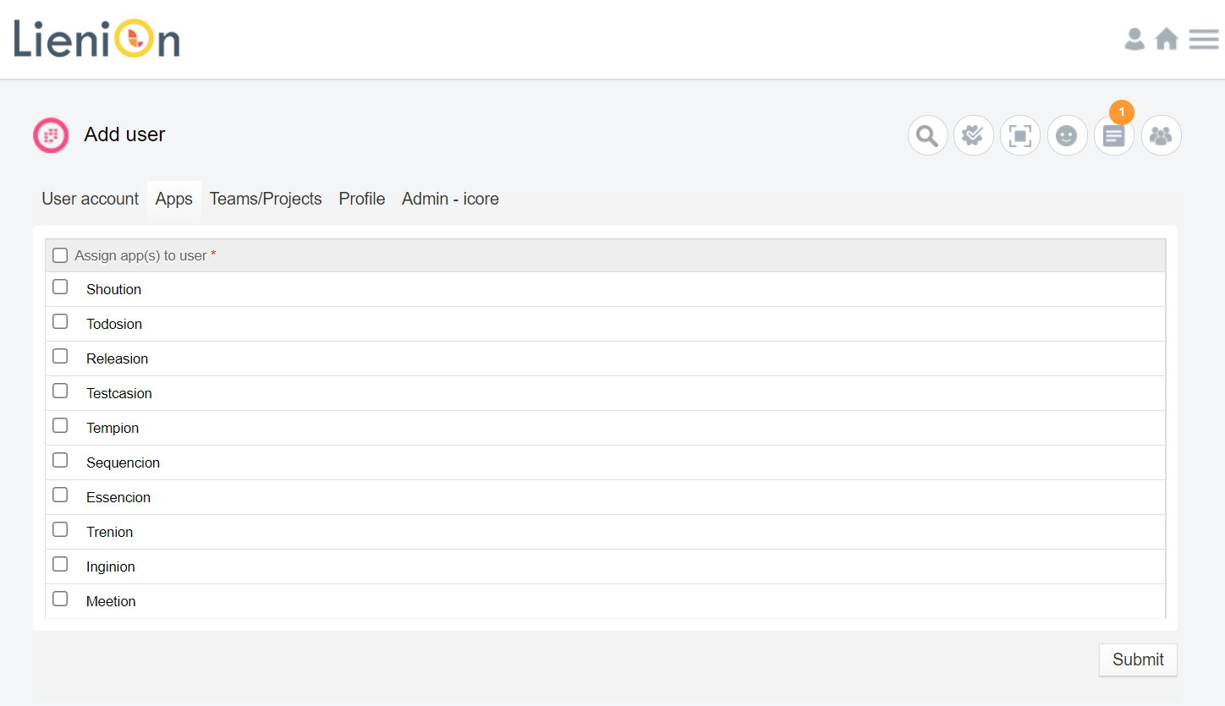
Task: Switch to the User account tab
Action: coord(91,200)
